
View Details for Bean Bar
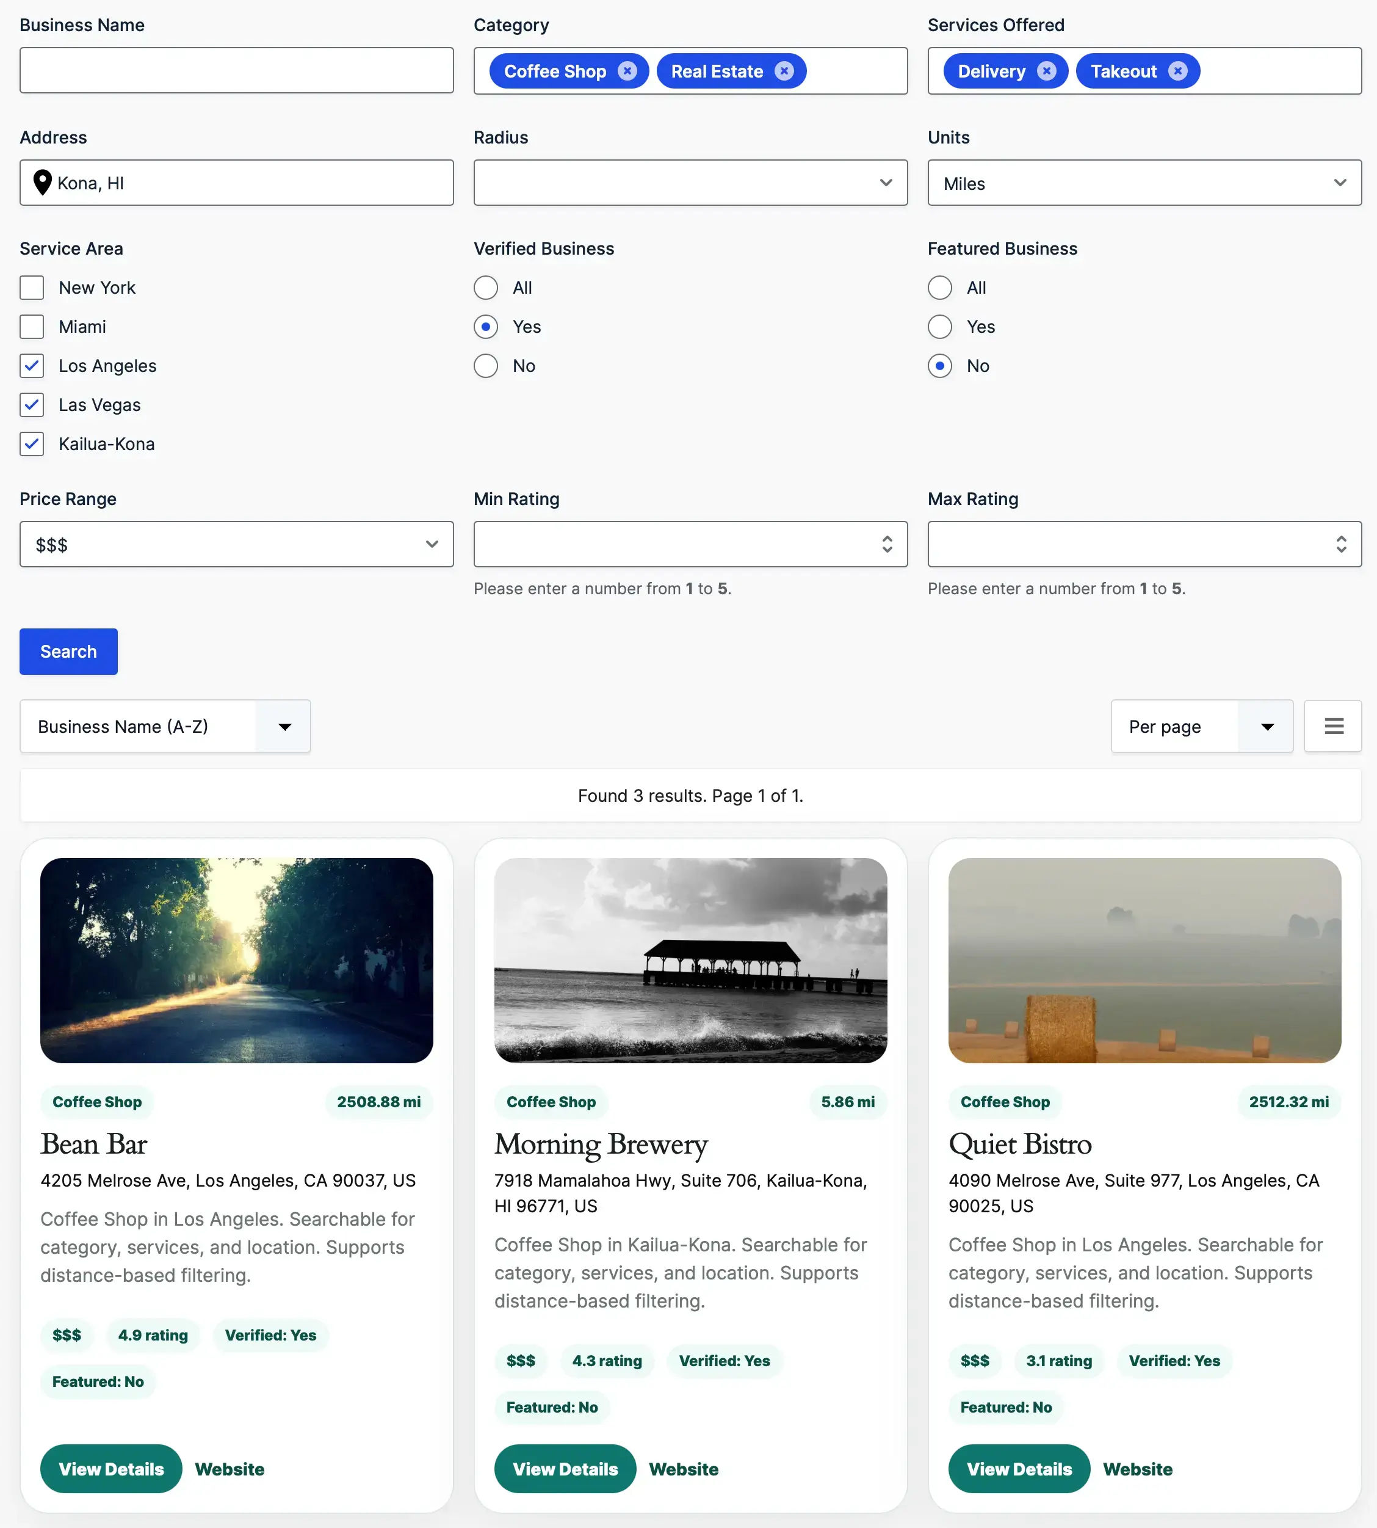(x=111, y=1469)
